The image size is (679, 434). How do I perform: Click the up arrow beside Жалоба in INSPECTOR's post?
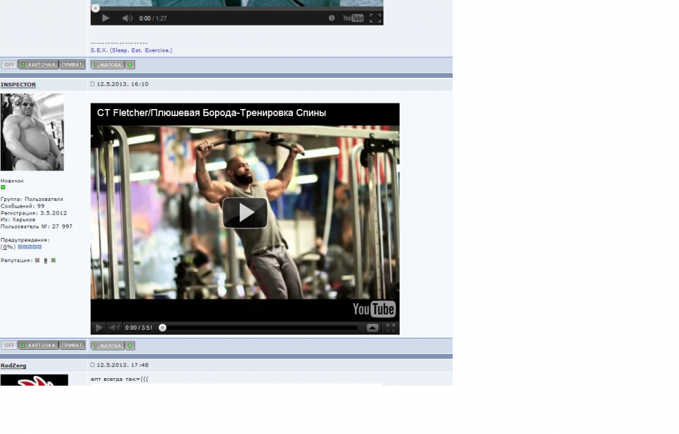pos(130,346)
